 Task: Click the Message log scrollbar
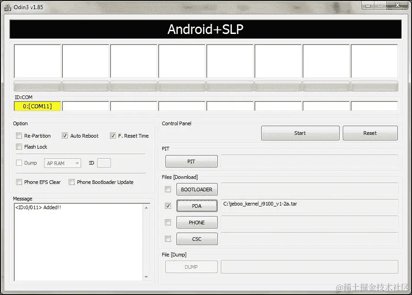147,242
